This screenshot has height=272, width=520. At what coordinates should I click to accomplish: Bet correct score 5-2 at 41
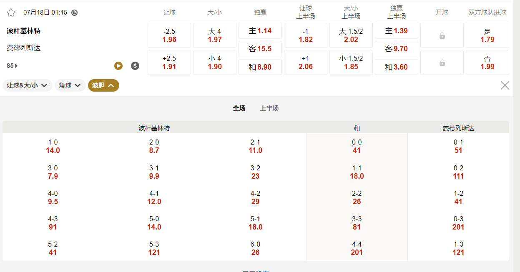click(x=53, y=248)
